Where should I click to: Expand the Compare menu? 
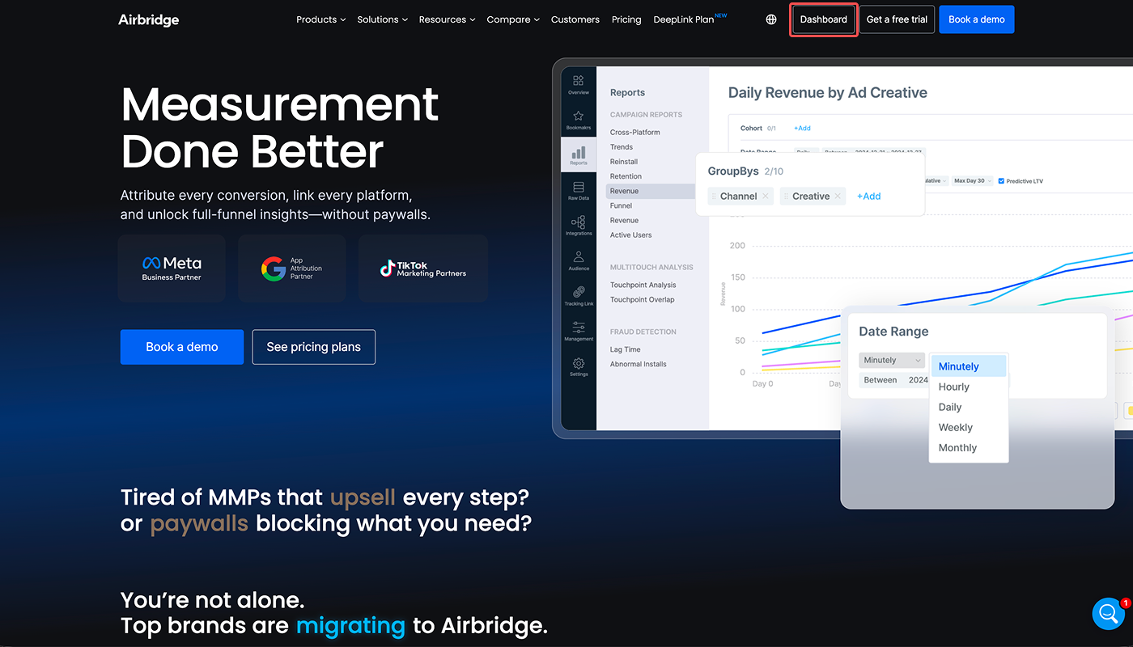pos(513,19)
